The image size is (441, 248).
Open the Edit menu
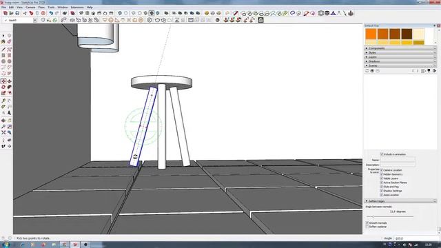(x=11, y=8)
